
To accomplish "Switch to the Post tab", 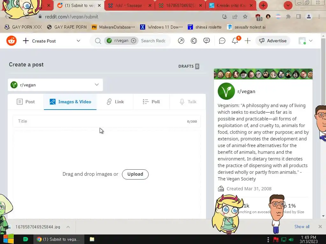I will pos(26,102).
